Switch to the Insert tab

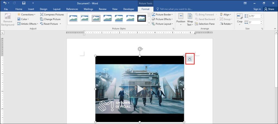point(31,9)
